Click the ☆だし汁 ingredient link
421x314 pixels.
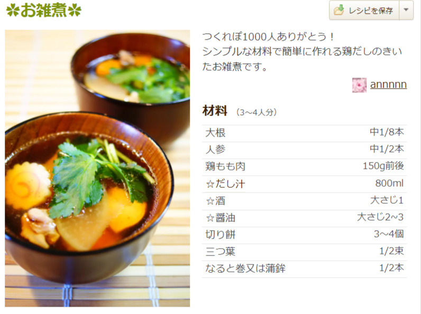coord(225,184)
